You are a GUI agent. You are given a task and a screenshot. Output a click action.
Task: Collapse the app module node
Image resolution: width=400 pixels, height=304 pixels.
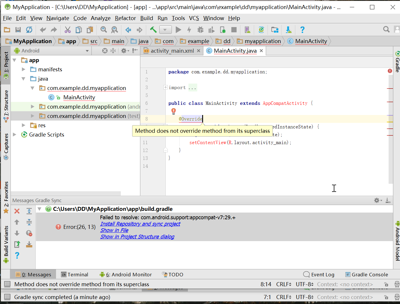click(15, 60)
